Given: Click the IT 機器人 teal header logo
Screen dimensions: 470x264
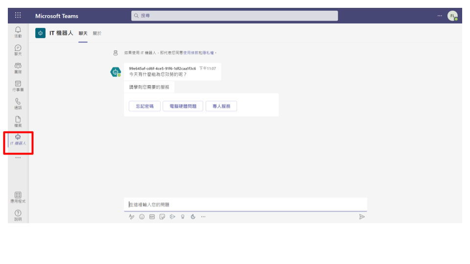Looking at the screenshot, I should click(x=40, y=33).
